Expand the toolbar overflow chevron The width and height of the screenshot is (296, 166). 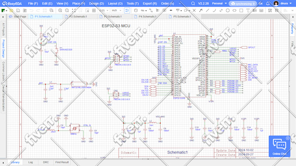tap(293, 10)
